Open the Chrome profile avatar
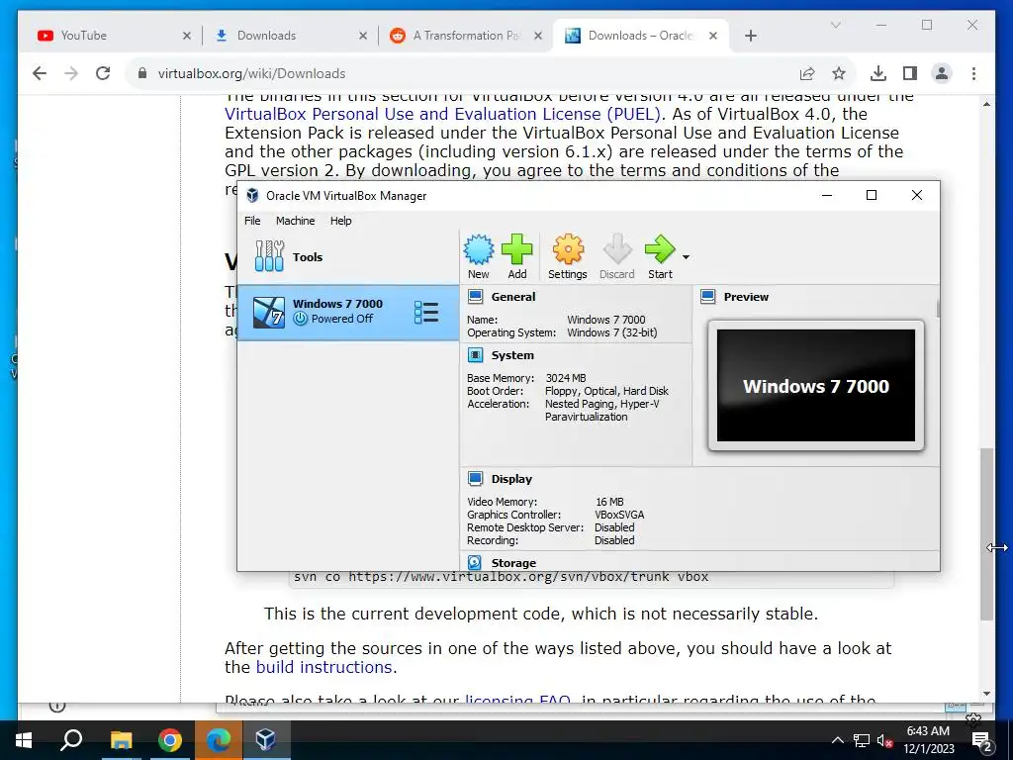The width and height of the screenshot is (1013, 760). (942, 73)
